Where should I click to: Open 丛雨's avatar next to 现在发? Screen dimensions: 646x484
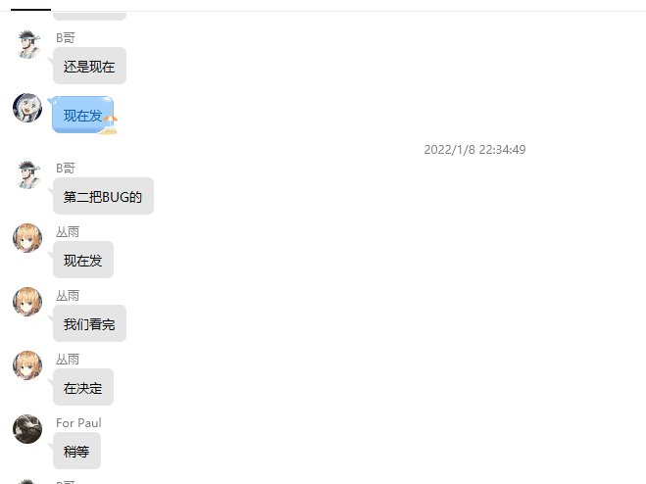pos(27,238)
